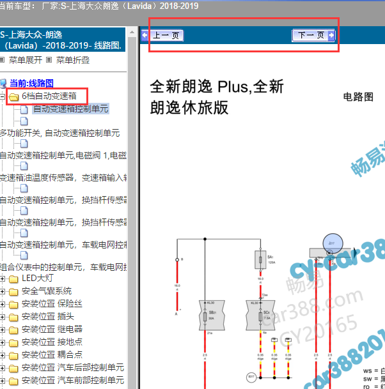Screen dimensions: 385x389
Task: Expand the 安装位置 耦合点 folder
Action: (x=2, y=356)
